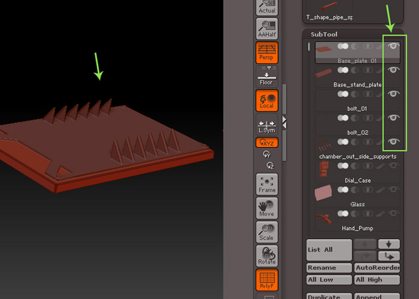Toggle polypaint brush icon on Dial_Case

click(x=381, y=166)
